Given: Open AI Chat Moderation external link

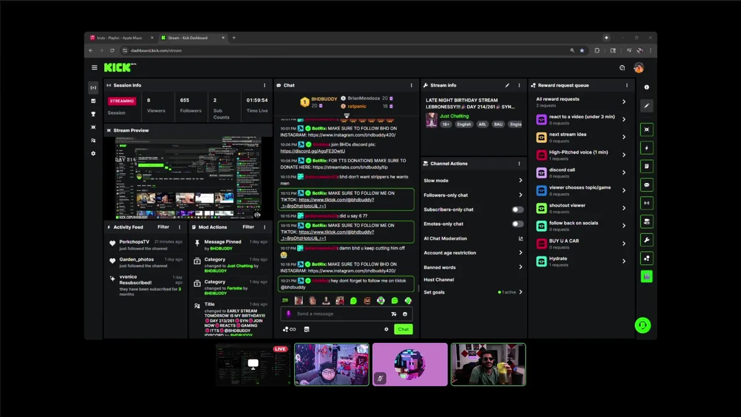Looking at the screenshot, I should point(520,239).
